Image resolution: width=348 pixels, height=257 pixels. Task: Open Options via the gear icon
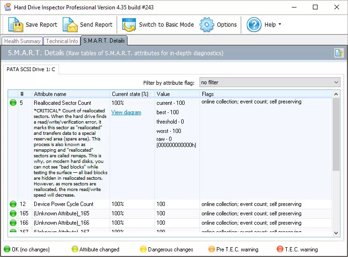[207, 25]
